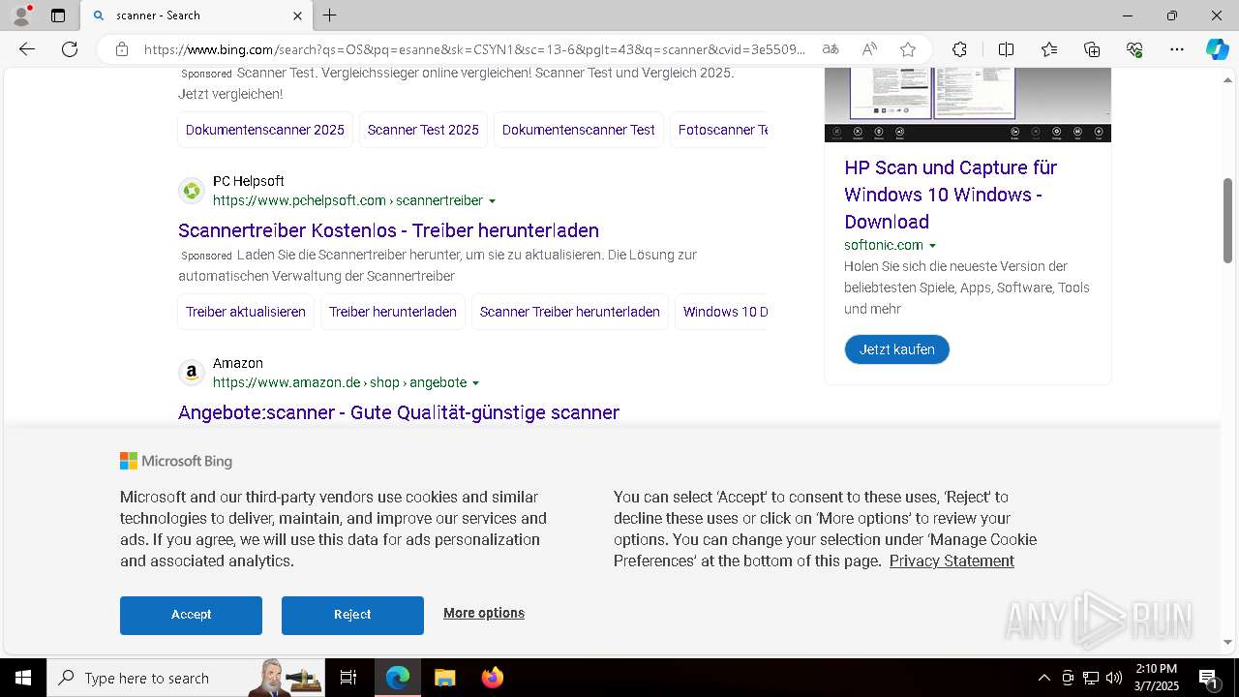
Task: Click the taskbar search box
Action: click(x=184, y=678)
